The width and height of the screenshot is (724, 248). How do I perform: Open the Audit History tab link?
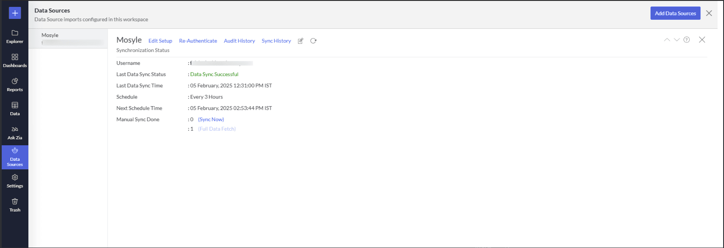pyautogui.click(x=239, y=41)
